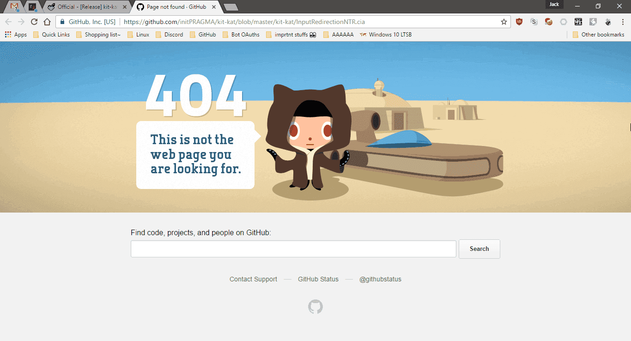Click the GitHub logo in the footer
Viewport: 631px width, 341px height.
tap(315, 307)
